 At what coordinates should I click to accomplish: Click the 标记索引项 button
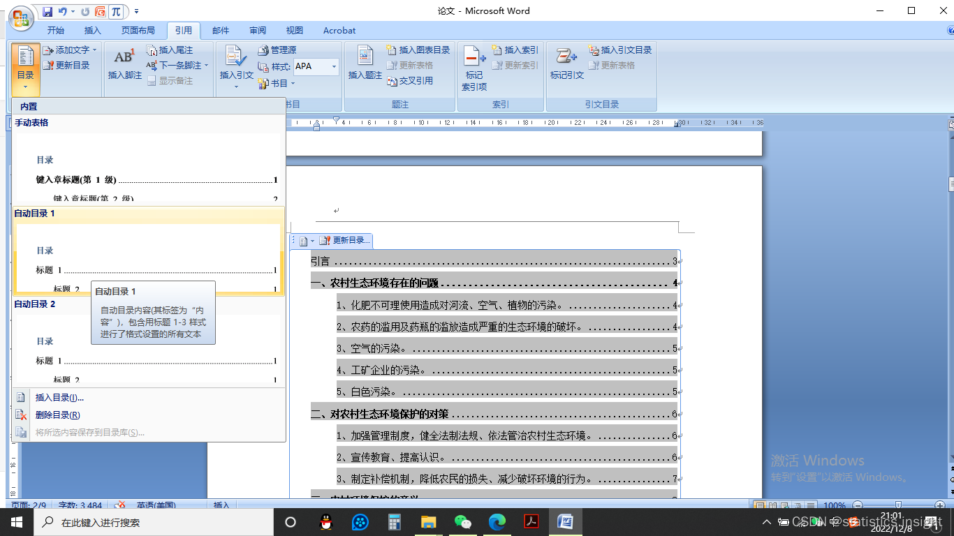click(x=474, y=68)
